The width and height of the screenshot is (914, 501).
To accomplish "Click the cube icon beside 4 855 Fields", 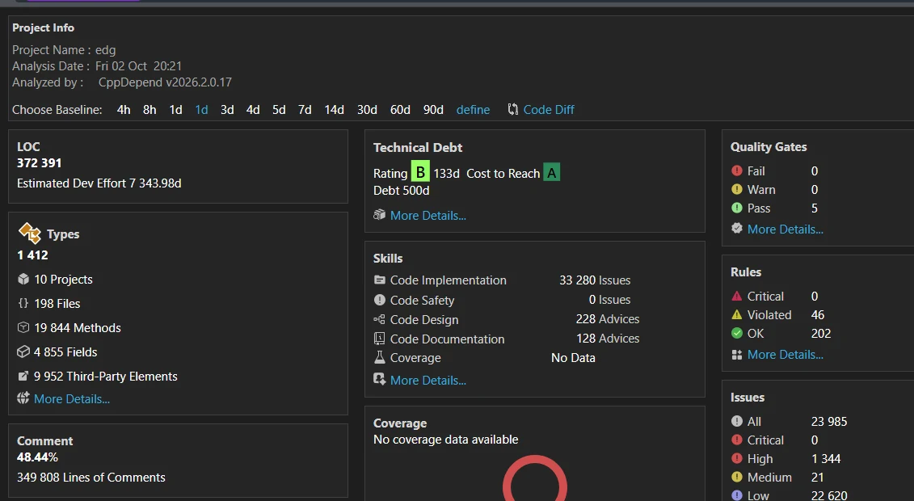I will click(23, 352).
